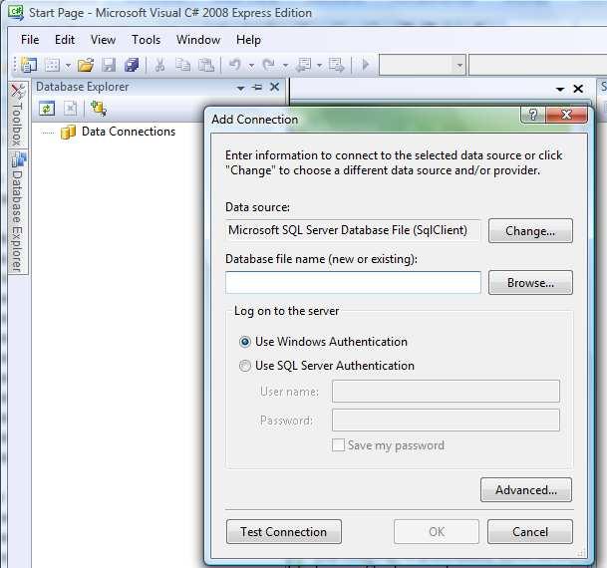Select Use SQL Server Authentication radio button
The height and width of the screenshot is (568, 607).
[244, 366]
